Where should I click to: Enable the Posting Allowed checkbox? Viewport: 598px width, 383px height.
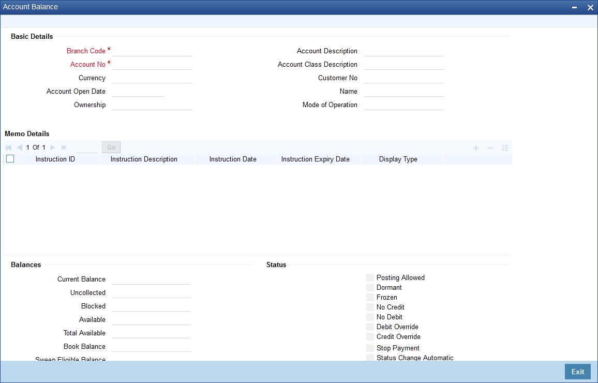(x=370, y=277)
